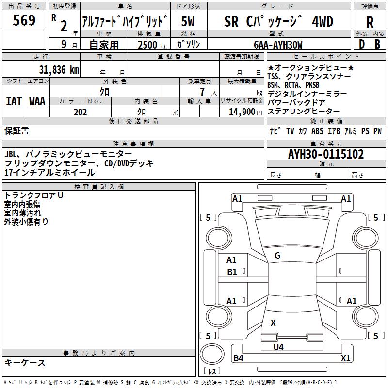Click 高さ field under 諸元

(x=367, y=175)
